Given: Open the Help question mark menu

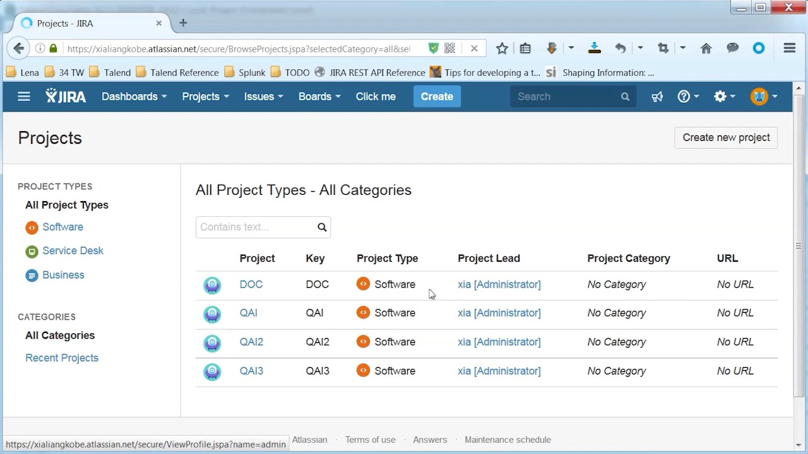Looking at the screenshot, I should (x=688, y=96).
